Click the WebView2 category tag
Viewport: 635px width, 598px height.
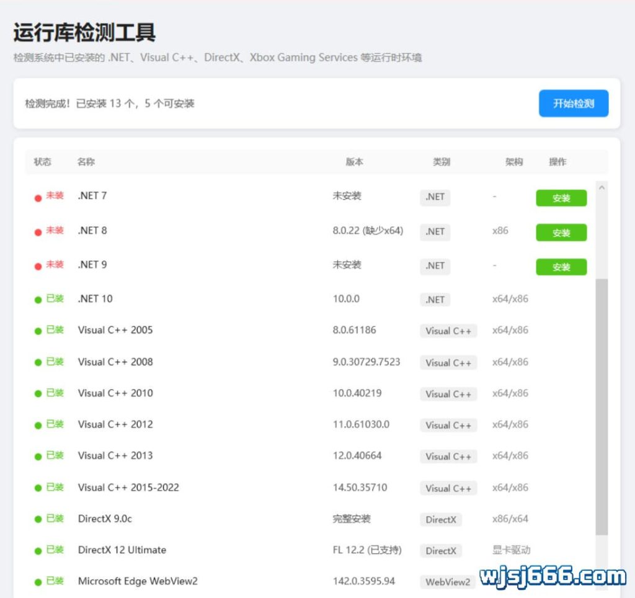pyautogui.click(x=448, y=582)
